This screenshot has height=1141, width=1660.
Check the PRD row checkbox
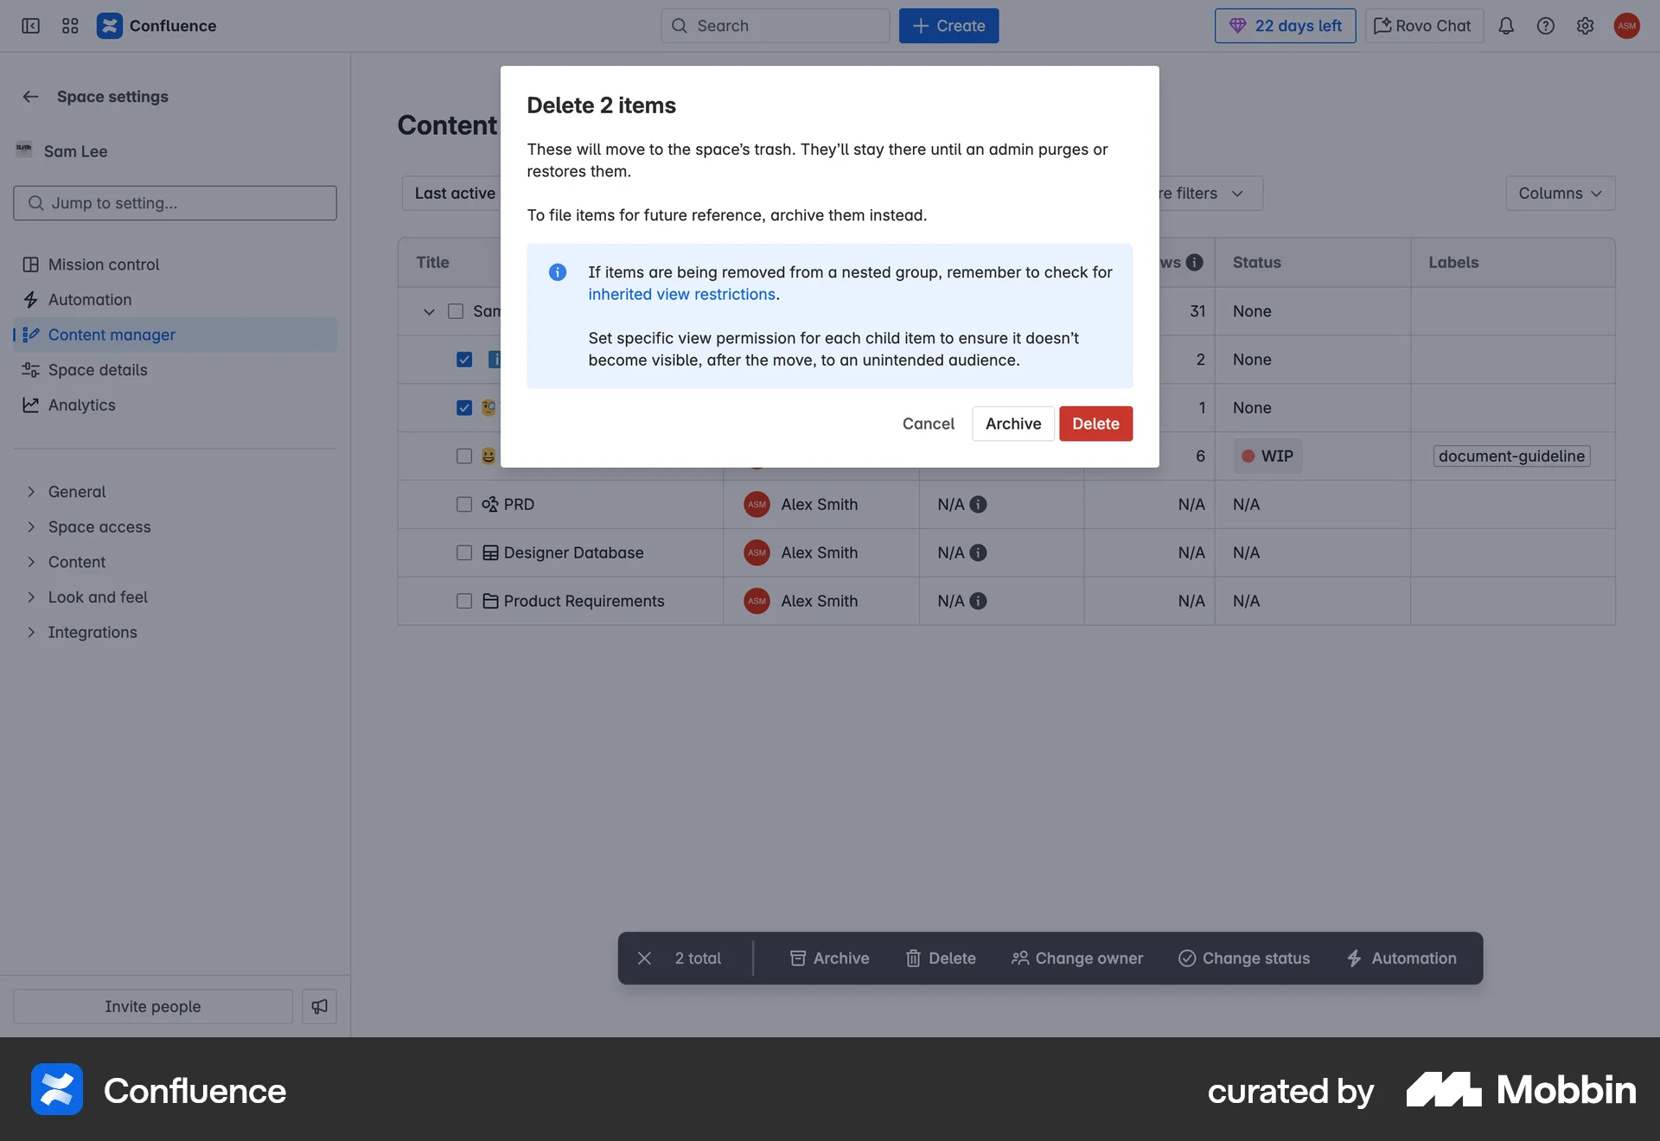click(x=464, y=505)
